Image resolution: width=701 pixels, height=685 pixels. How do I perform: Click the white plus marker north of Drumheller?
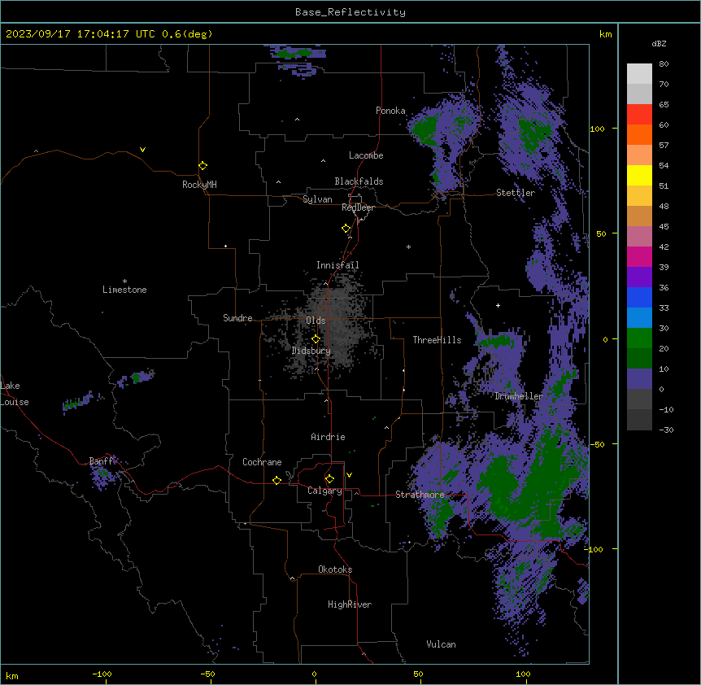(x=498, y=305)
